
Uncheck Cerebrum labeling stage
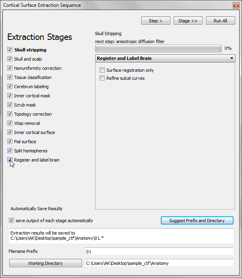pyautogui.click(x=10, y=87)
